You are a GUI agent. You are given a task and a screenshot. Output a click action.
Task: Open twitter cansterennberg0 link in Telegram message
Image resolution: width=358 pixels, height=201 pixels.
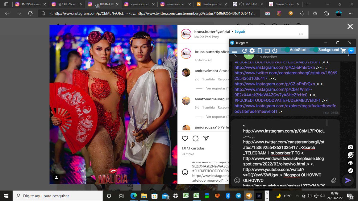pos(286,75)
